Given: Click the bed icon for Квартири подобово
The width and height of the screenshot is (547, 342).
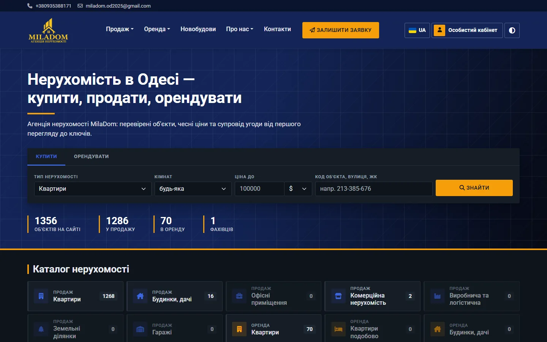Looking at the screenshot, I should 338,329.
